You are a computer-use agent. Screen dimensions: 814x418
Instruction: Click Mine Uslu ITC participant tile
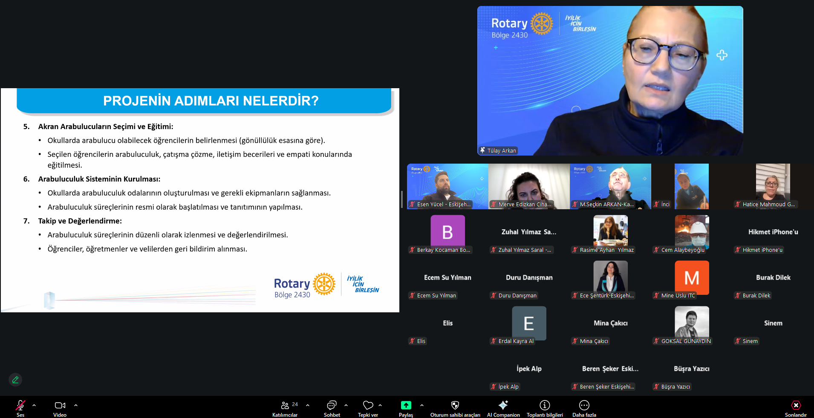coord(692,278)
